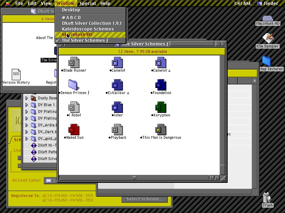
Task: Click the Dusty Rose item icon in list
Action: point(33,98)
